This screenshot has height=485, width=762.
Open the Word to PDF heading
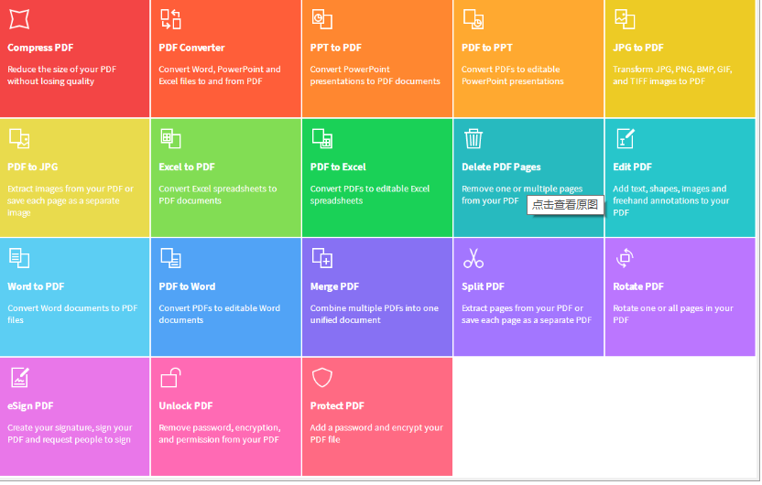pyautogui.click(x=36, y=286)
